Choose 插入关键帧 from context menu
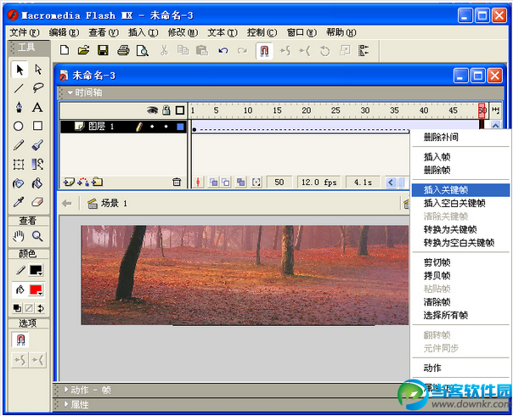 point(460,190)
